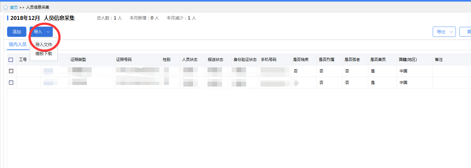Click the 人员信息采集 breadcrumb text
The height and width of the screenshot is (168, 471).
click(38, 7)
